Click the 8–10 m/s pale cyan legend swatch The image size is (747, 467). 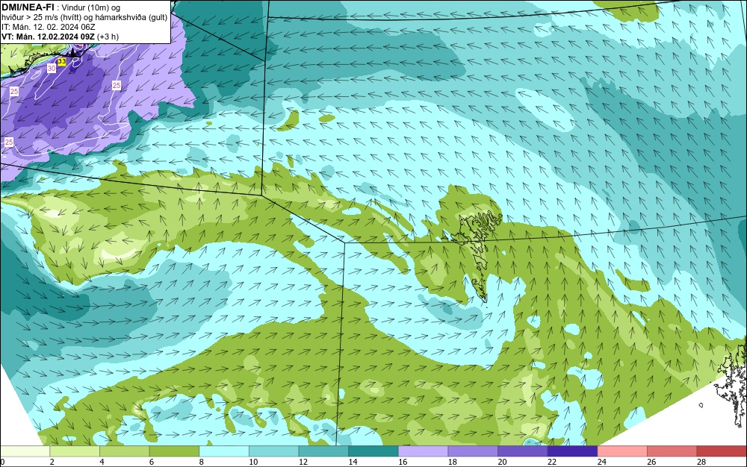tap(224, 451)
